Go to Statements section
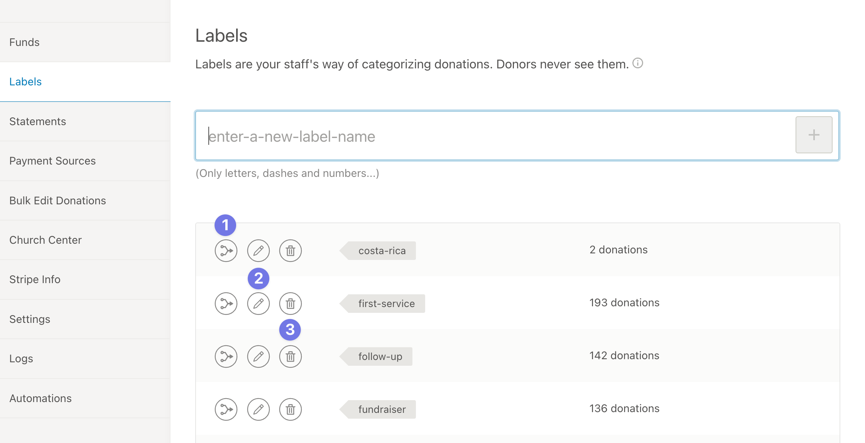 (85, 121)
